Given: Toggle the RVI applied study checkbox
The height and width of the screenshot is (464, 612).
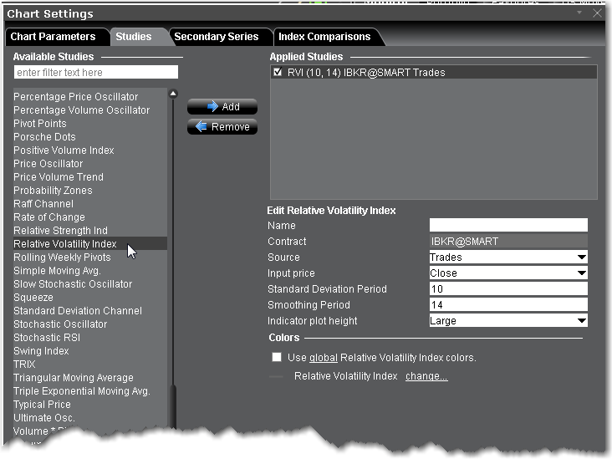Looking at the screenshot, I should [x=278, y=73].
